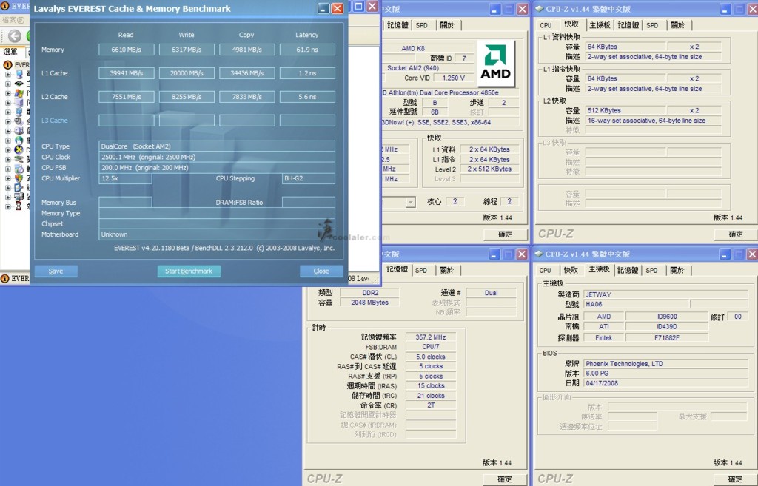The image size is (758, 486).
Task: Switch to the 選單 tab in EVEREST
Action: pos(10,51)
